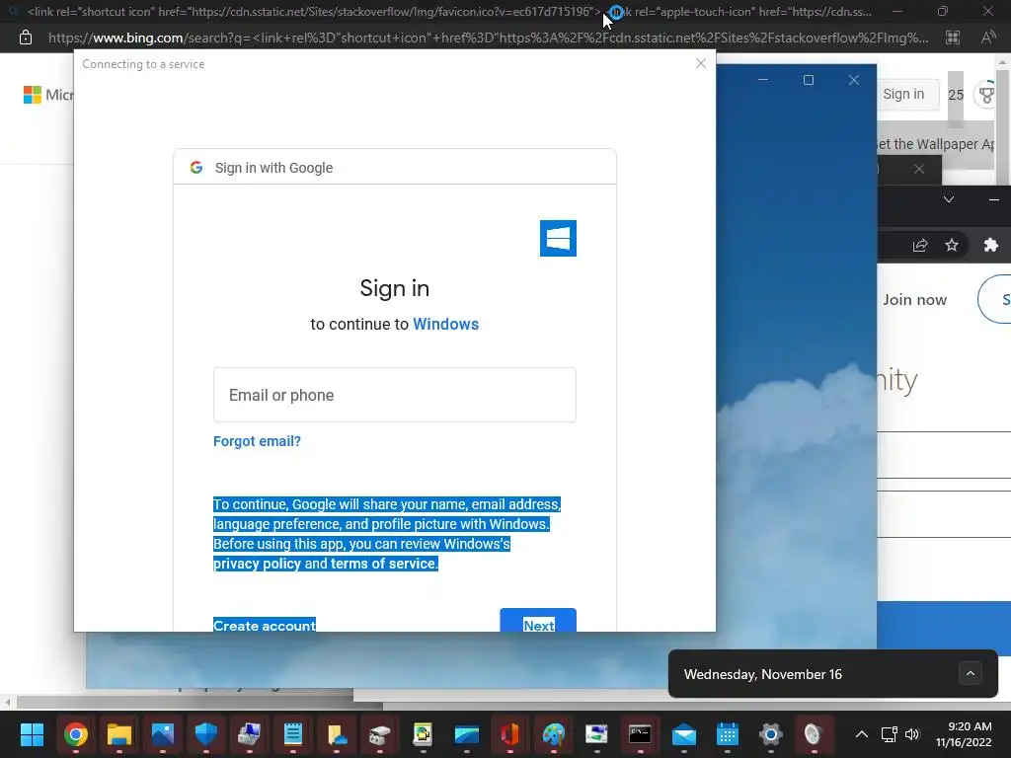Open the red Office icon on the taskbar

pos(509,734)
